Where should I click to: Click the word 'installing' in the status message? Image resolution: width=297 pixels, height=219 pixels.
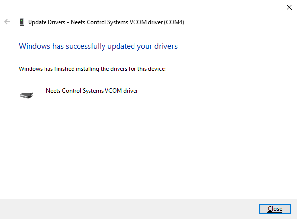[88, 69]
